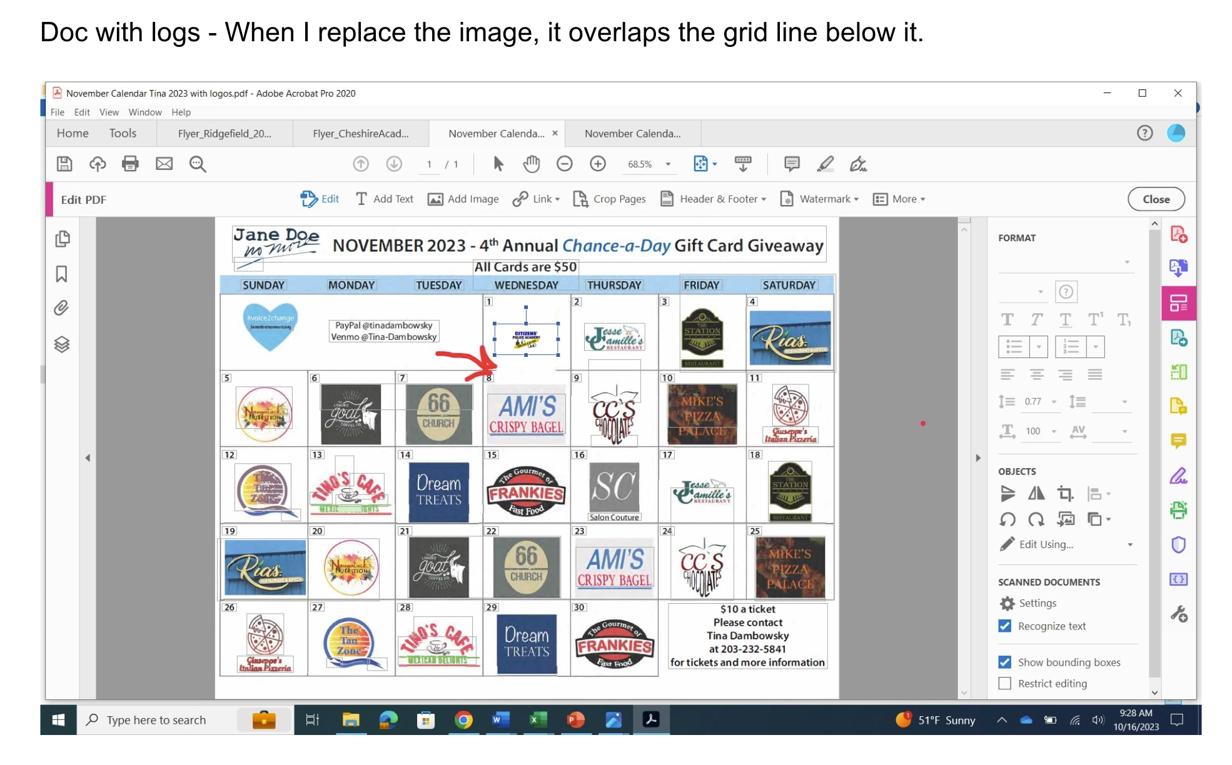Expand the Edit Using dropdown
1232x765 pixels.
pos(1129,545)
